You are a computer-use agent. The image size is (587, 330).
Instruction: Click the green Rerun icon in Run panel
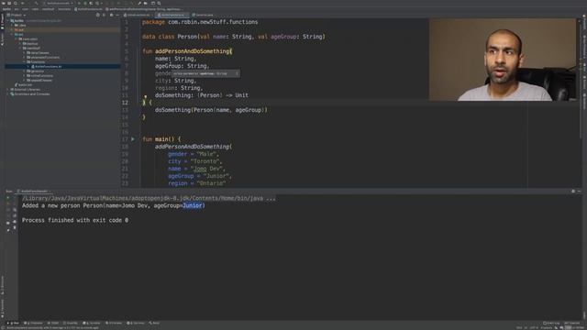pos(8,198)
